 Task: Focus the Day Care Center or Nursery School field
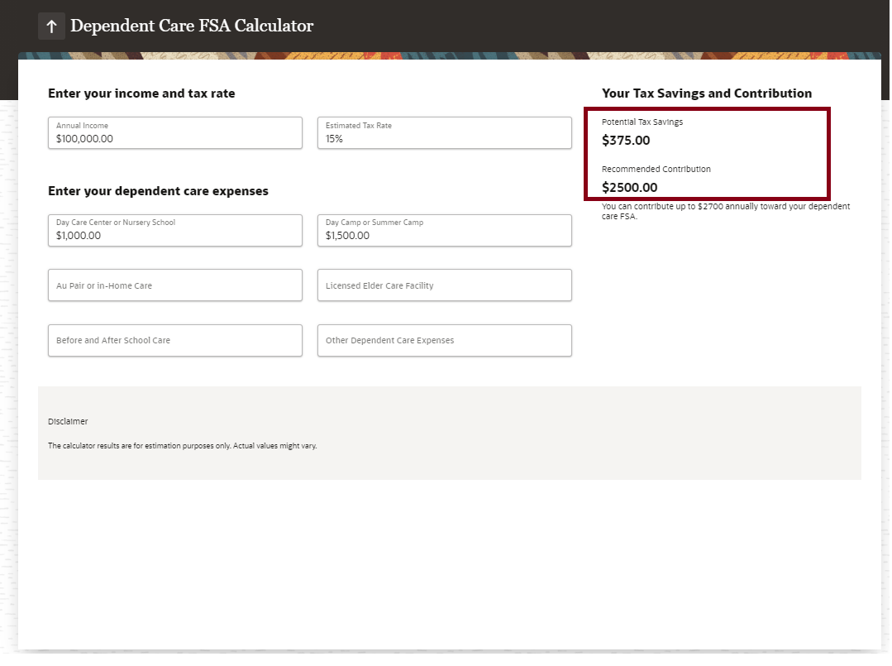tap(174, 230)
